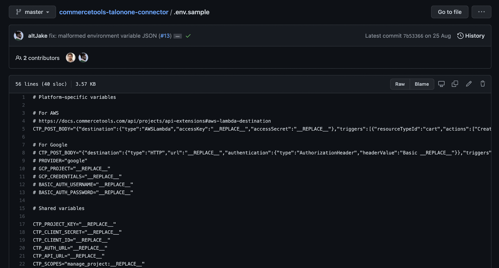Open the three-dot more options menu

point(481,12)
